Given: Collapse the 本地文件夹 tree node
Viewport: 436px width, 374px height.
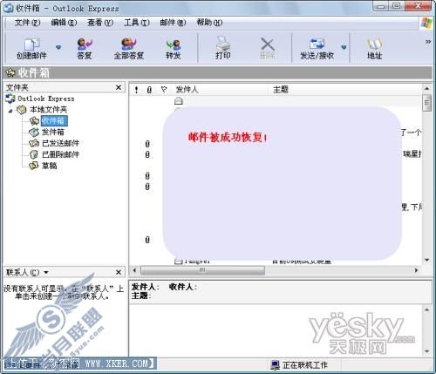Looking at the screenshot, I should pos(10,111).
